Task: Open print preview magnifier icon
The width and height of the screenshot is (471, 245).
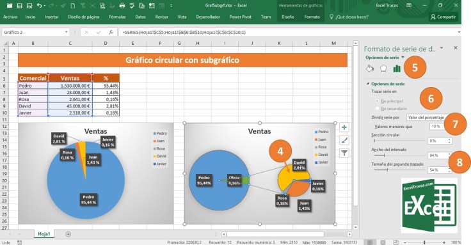Action: (103, 5)
